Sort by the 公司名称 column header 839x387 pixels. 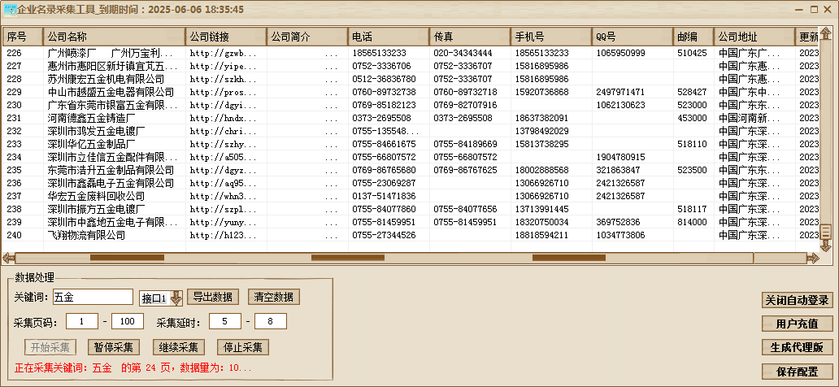[114, 37]
